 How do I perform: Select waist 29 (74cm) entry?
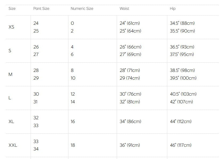coord(130,78)
